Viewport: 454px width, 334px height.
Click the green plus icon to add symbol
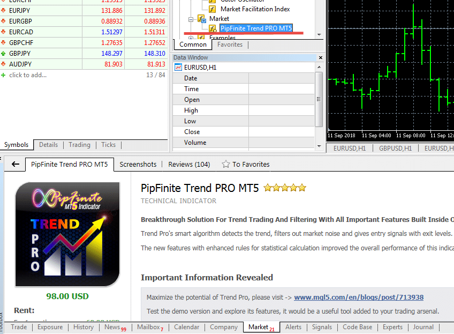(4, 75)
